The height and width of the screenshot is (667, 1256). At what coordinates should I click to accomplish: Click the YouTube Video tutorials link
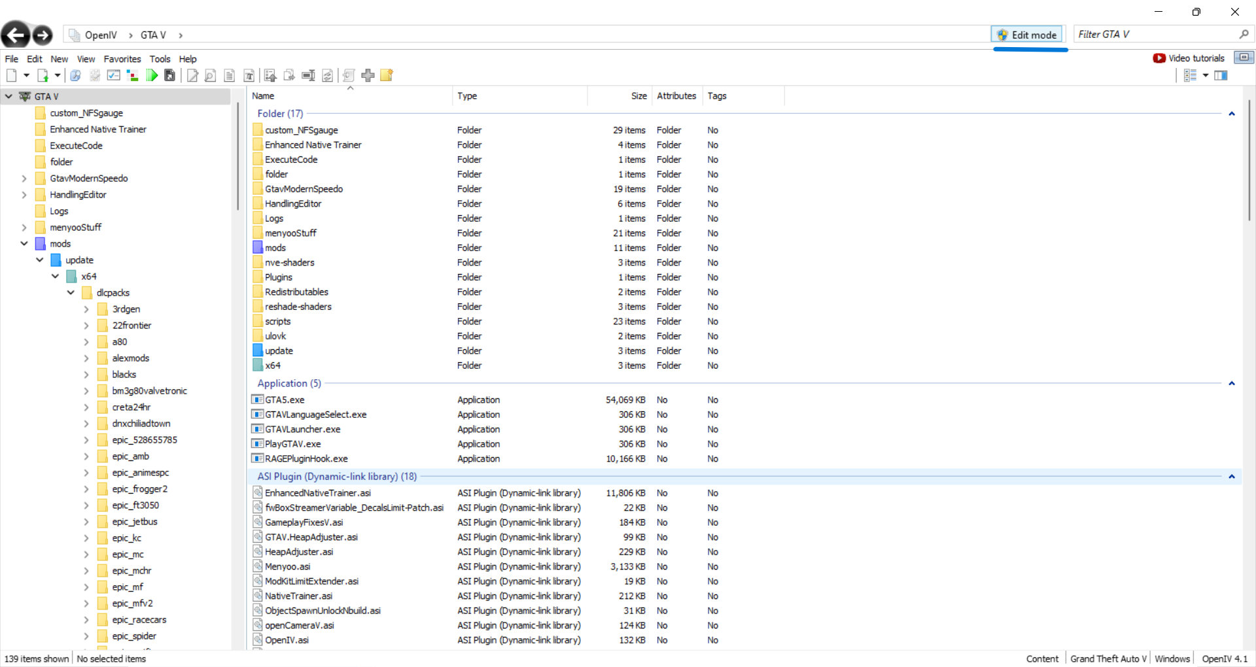[x=1189, y=58]
